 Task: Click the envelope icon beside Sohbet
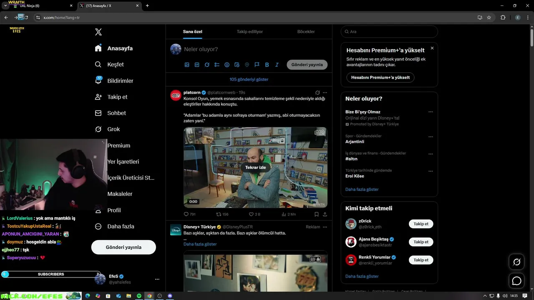click(98, 113)
